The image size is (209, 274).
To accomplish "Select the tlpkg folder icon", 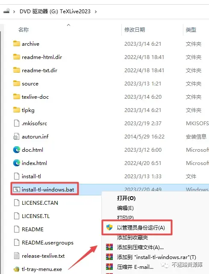I will tap(16, 110).
